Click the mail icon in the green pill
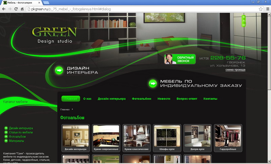Image resolution: width=271 pixels, height=164 pixels. click(x=244, y=25)
